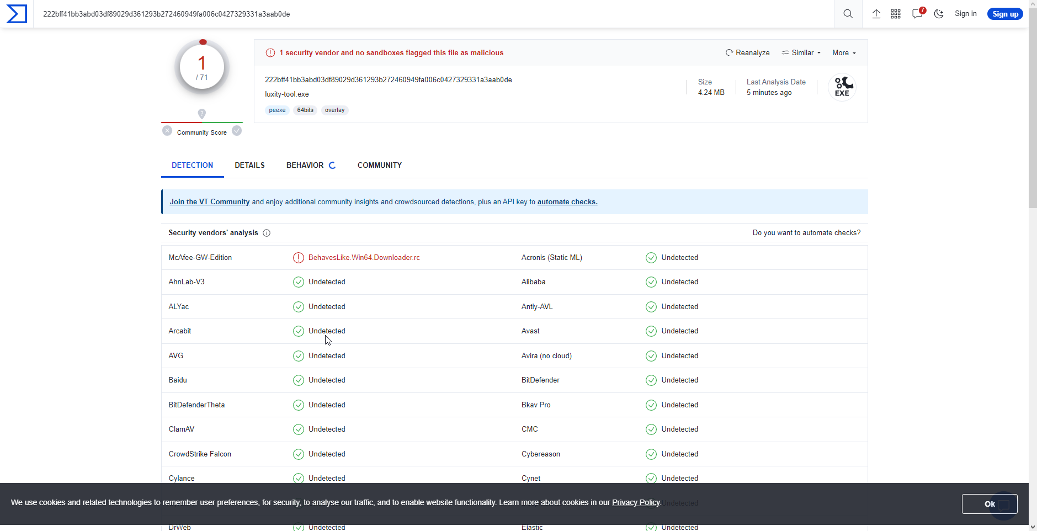
Task: Click the automate checks link
Action: (x=567, y=202)
